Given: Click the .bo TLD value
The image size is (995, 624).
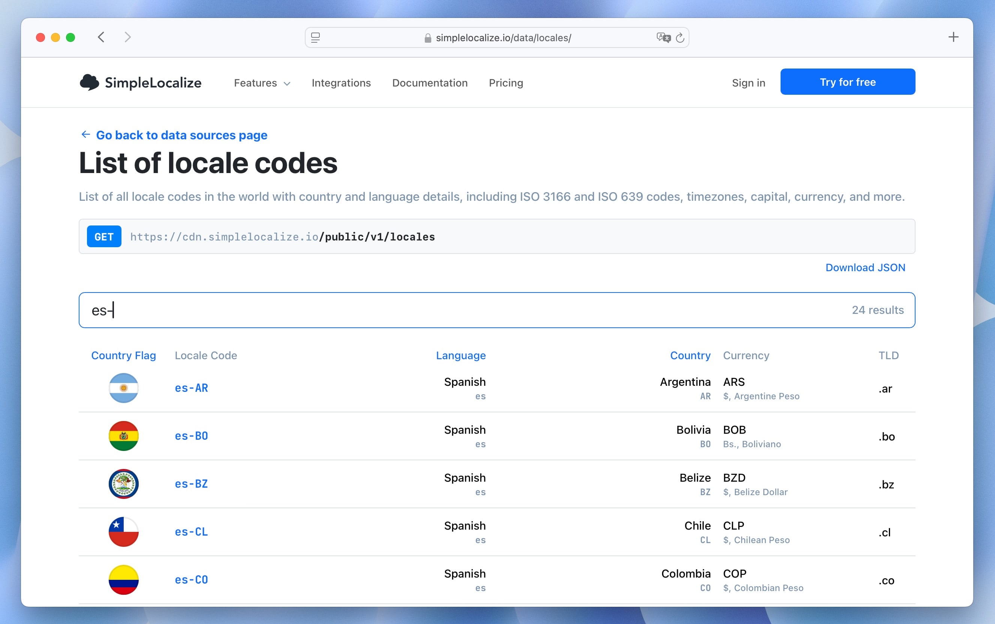Looking at the screenshot, I should [886, 436].
